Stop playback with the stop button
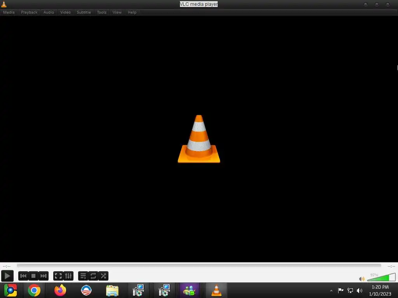 (33, 276)
